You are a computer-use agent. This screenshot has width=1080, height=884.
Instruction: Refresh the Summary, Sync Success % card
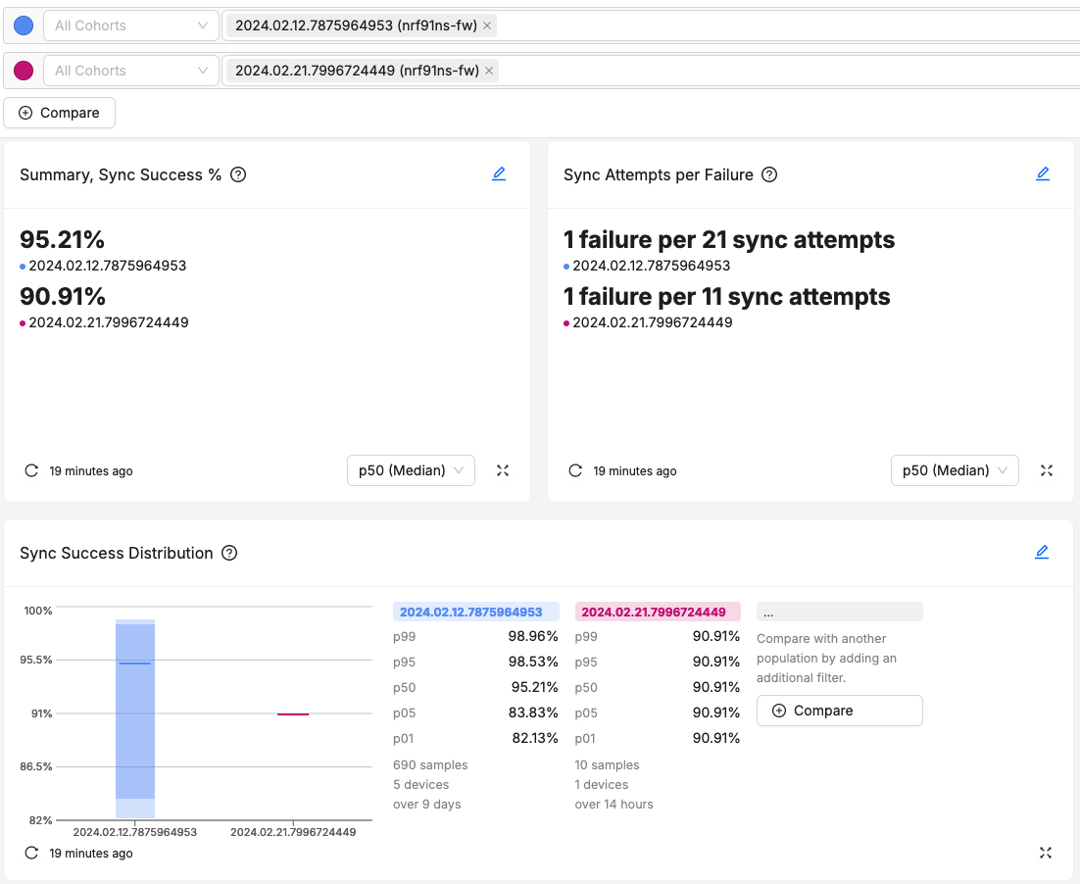coord(30,470)
